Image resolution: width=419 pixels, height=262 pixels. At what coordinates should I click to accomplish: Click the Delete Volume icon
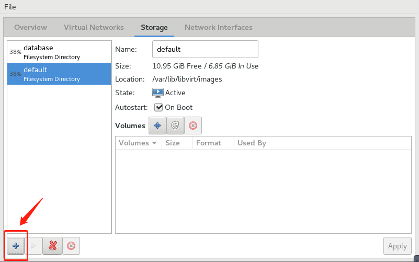pyautogui.click(x=193, y=126)
